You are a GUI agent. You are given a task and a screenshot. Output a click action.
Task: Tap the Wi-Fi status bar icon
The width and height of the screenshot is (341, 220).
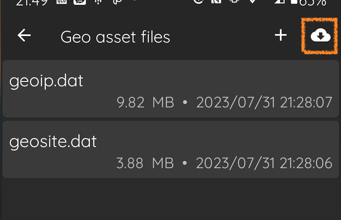click(x=252, y=2)
